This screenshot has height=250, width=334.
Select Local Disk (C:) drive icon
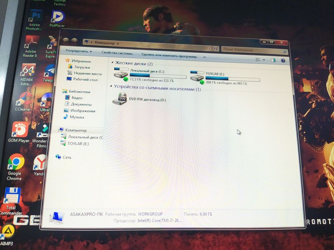(x=121, y=74)
